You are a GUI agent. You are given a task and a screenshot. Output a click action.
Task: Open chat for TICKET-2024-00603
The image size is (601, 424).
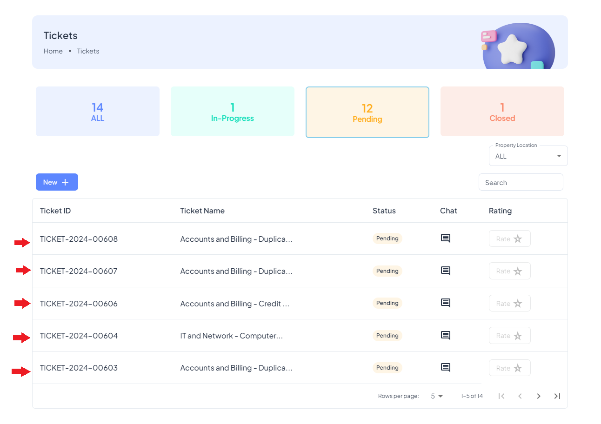pos(445,368)
